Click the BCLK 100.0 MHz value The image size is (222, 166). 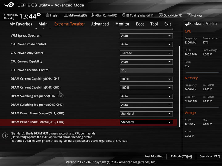point(191,54)
